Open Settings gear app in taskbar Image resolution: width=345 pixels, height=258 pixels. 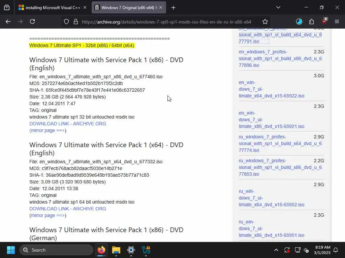tap(131, 250)
